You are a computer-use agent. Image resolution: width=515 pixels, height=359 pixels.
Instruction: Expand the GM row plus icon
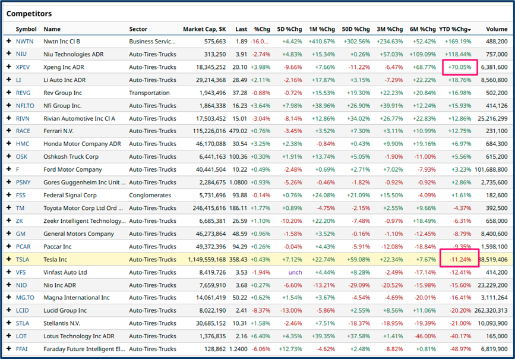(x=8, y=234)
